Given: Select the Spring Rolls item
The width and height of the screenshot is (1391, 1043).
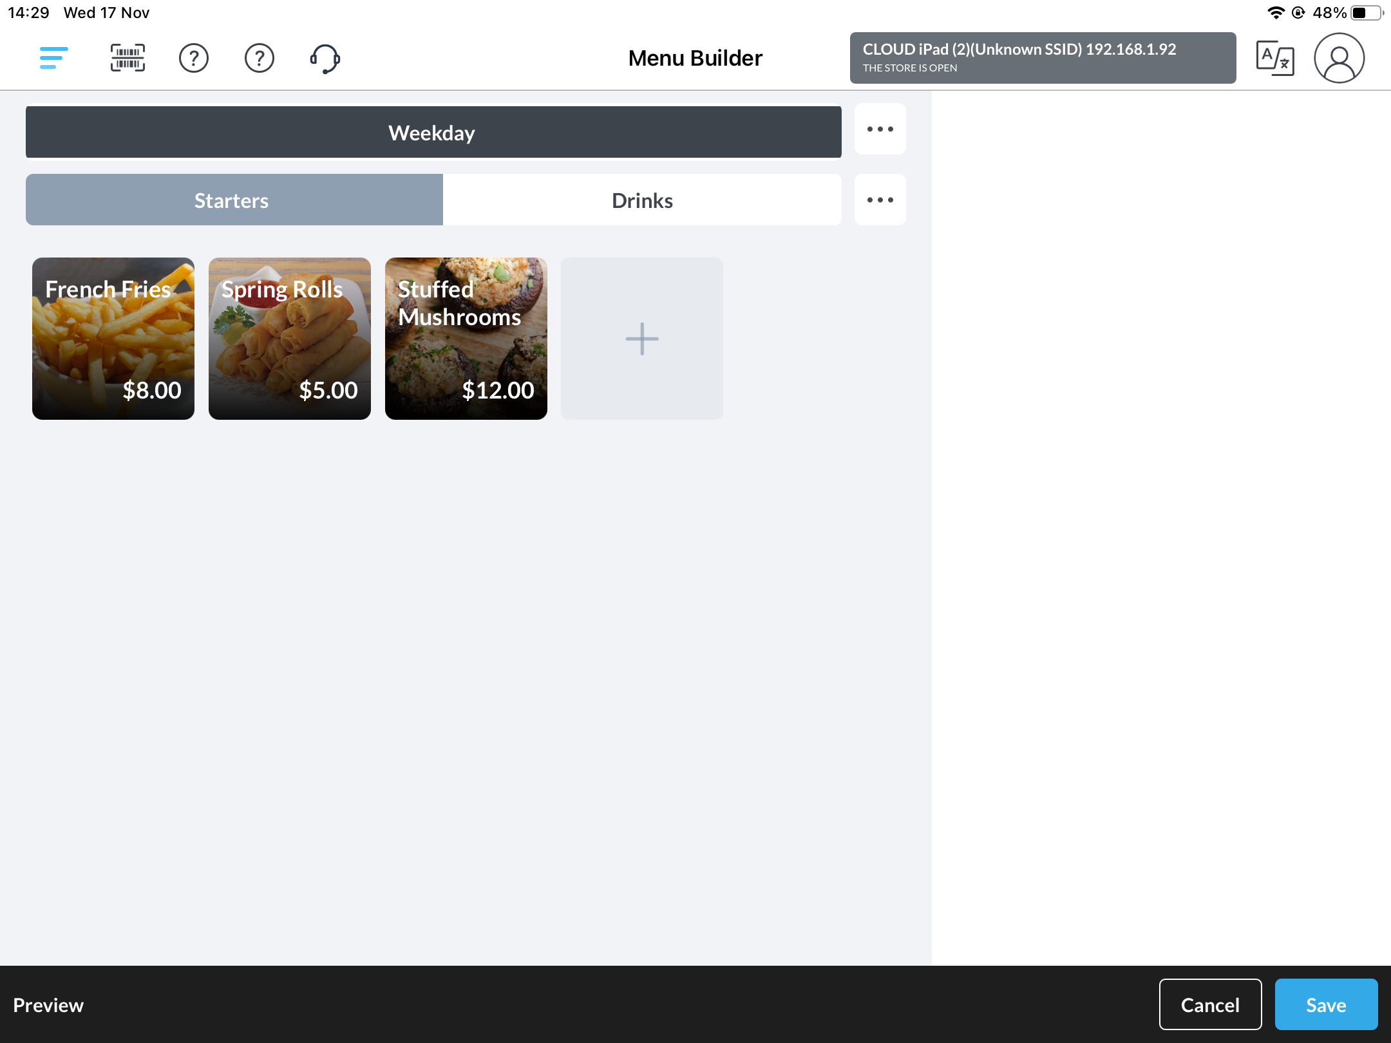Looking at the screenshot, I should coord(289,338).
